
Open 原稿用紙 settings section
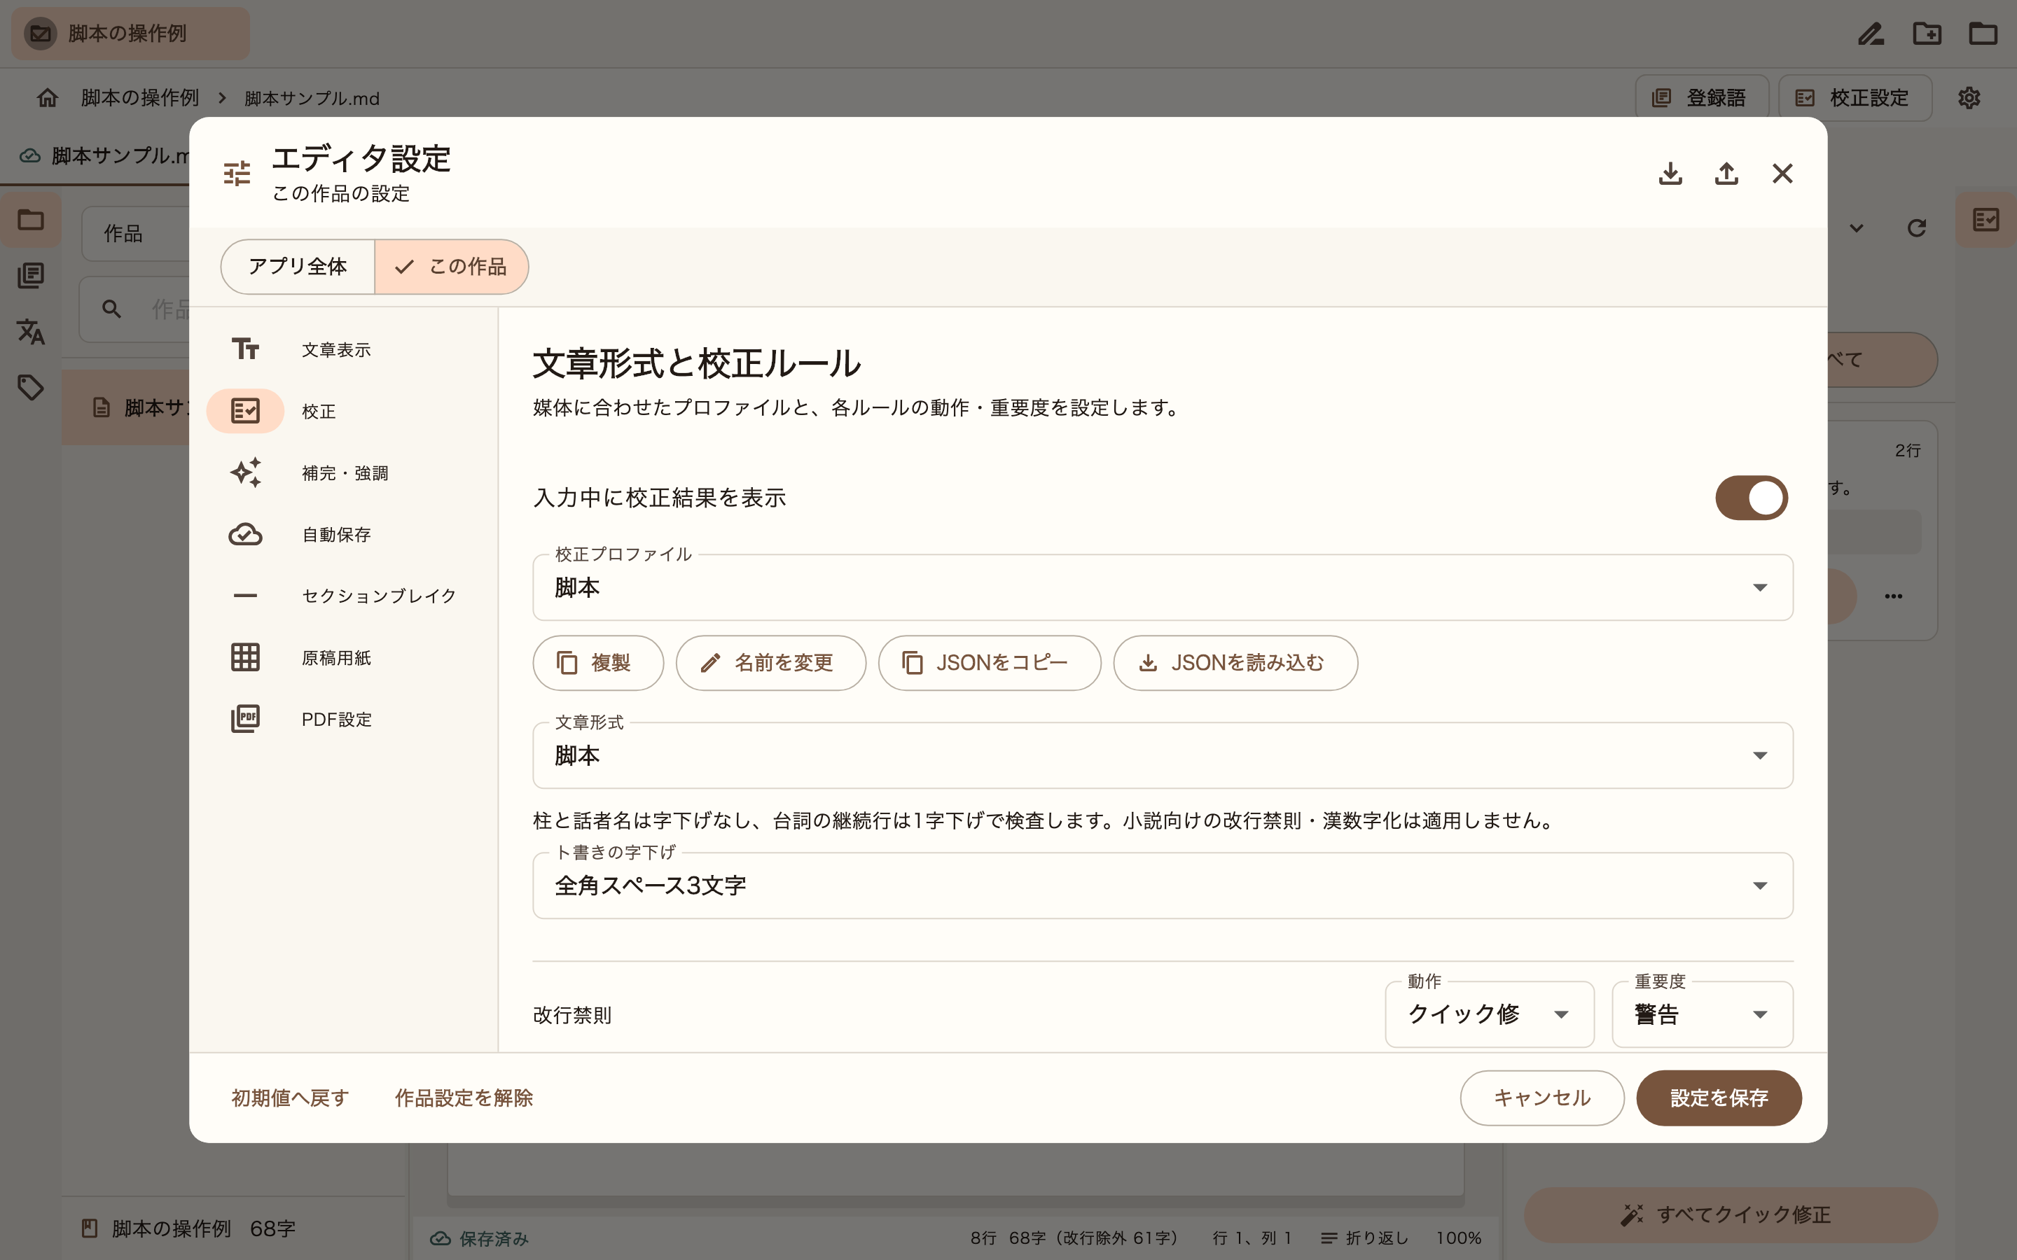[345, 657]
